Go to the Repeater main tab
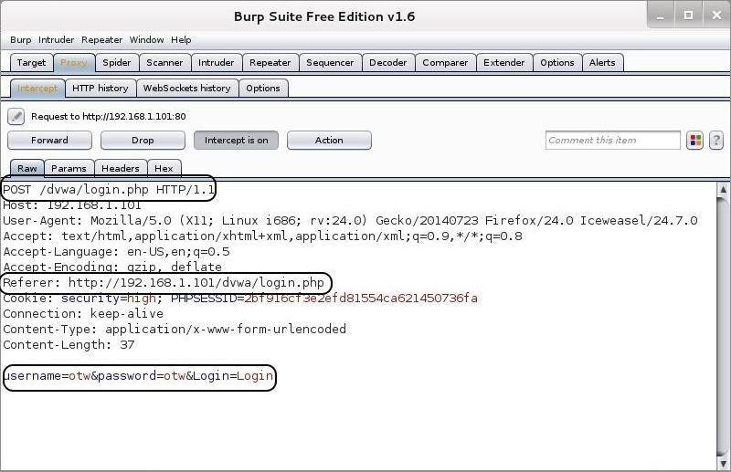This screenshot has width=731, height=472. pos(270,62)
